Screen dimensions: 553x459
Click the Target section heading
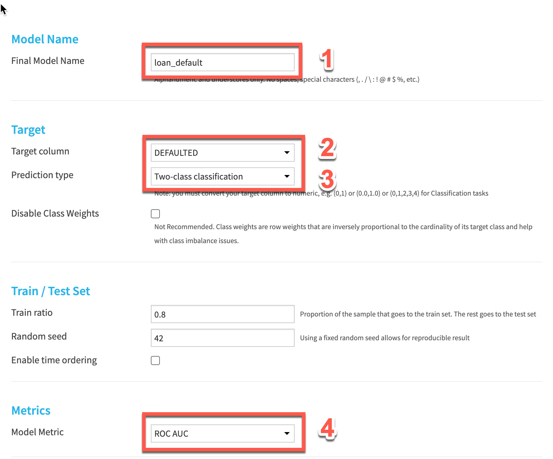[28, 130]
